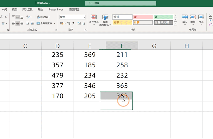Open the 合并后居中 dropdown arrow

(55, 23)
